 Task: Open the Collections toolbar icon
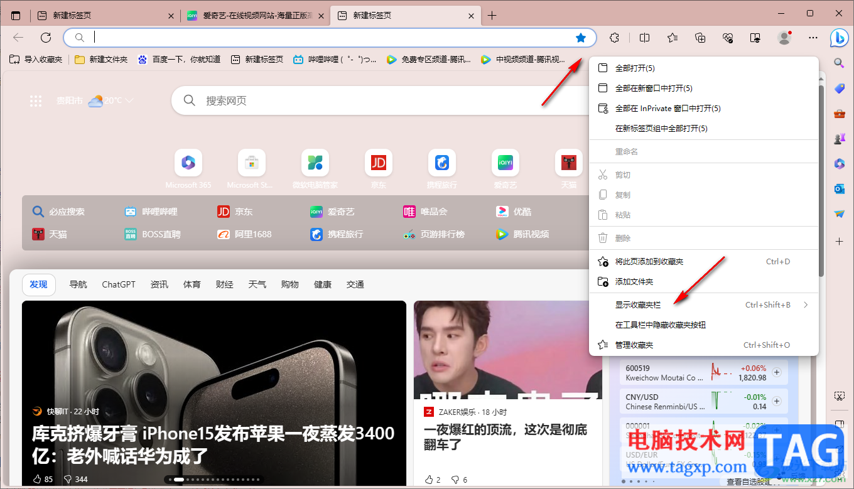(701, 38)
